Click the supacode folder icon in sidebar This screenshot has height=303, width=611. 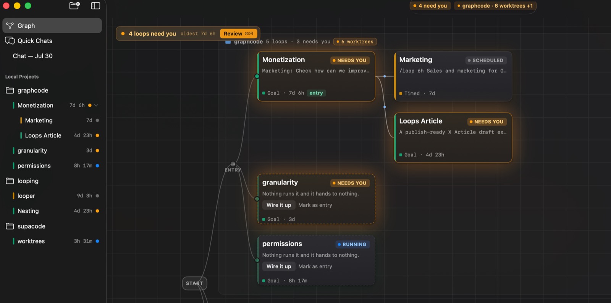point(10,226)
